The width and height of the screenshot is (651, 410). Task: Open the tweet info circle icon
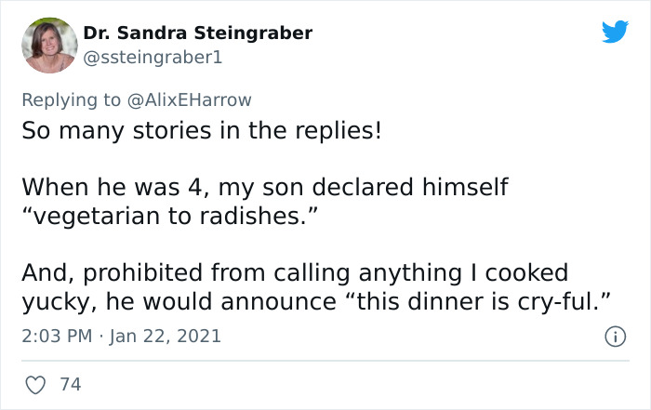tap(616, 336)
